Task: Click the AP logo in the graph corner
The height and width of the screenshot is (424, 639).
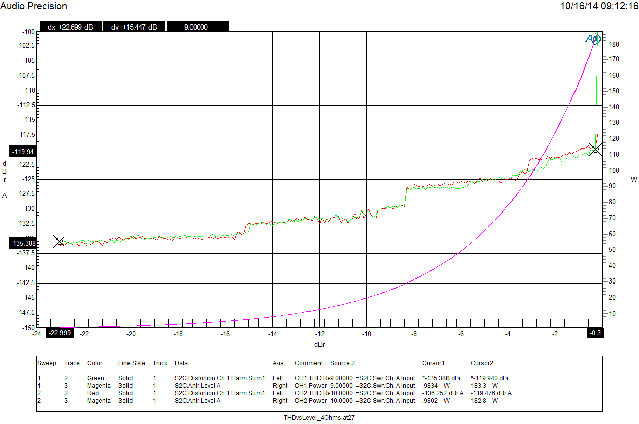Action: tap(593, 39)
